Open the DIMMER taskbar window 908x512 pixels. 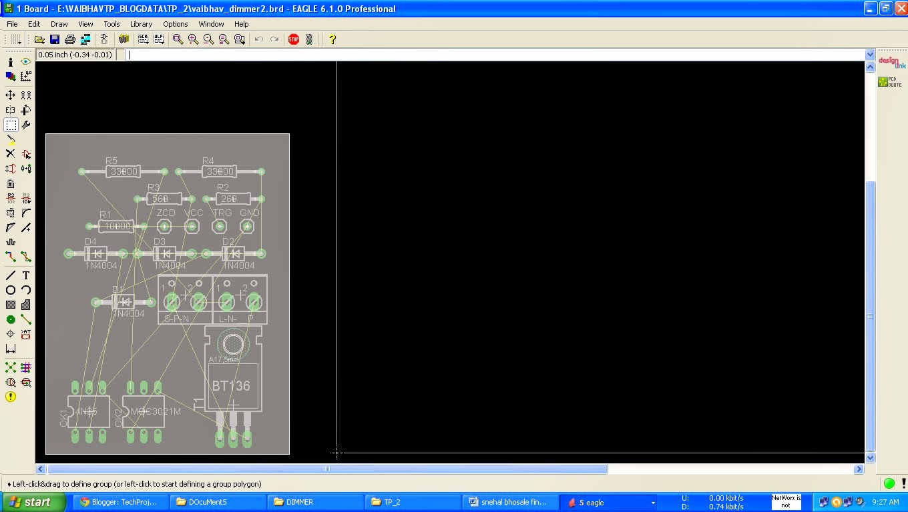click(x=314, y=502)
